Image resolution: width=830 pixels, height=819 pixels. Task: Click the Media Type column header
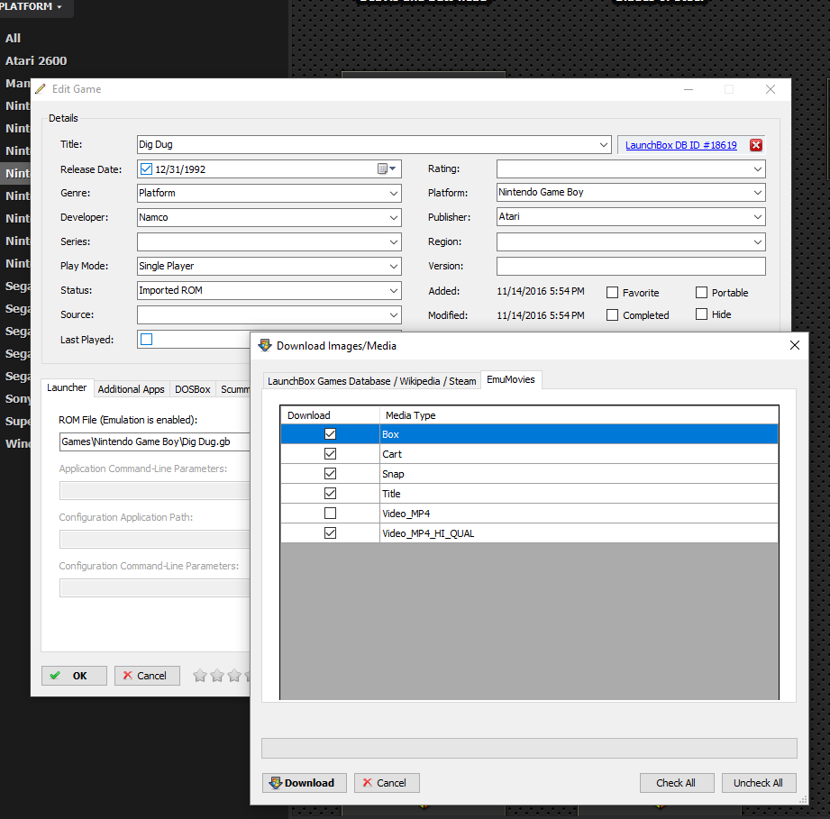pos(579,415)
